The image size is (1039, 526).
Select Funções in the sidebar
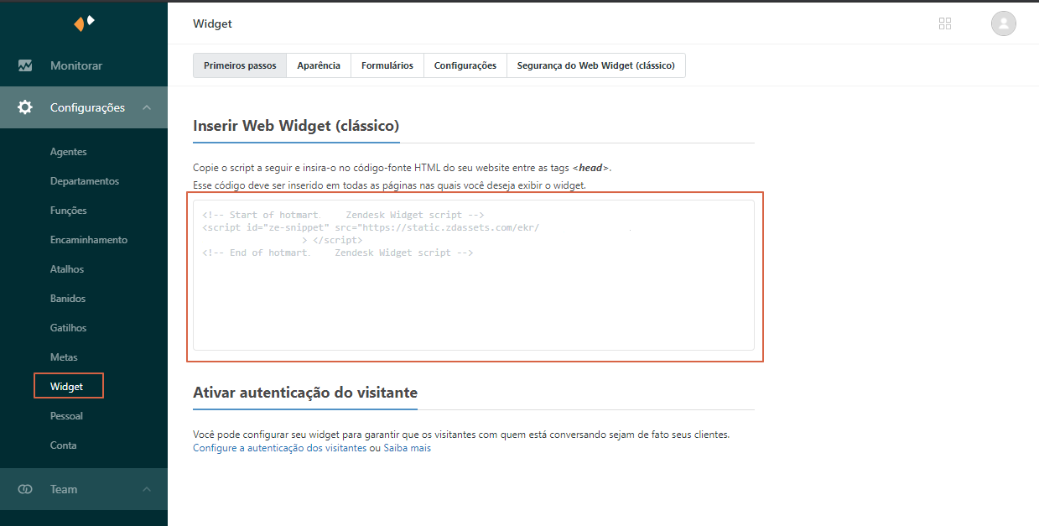click(69, 211)
